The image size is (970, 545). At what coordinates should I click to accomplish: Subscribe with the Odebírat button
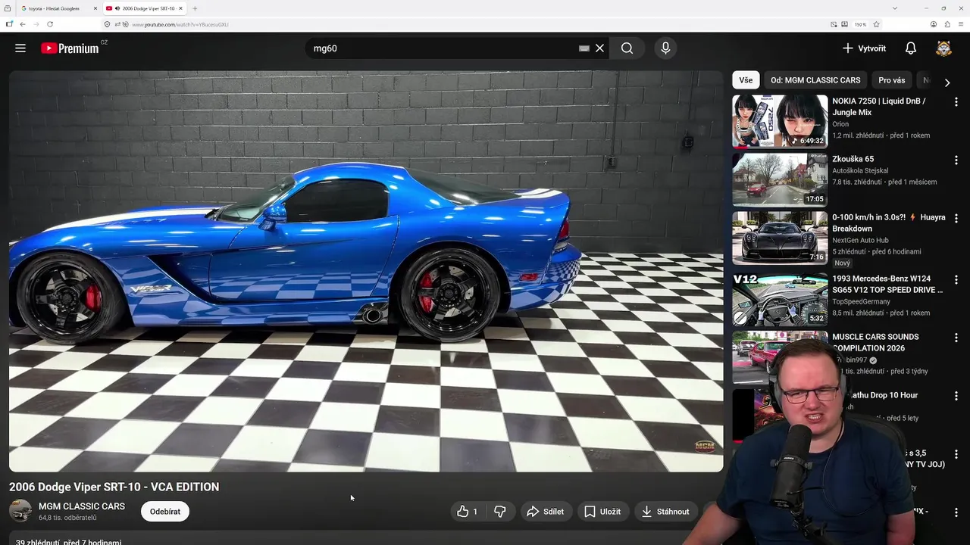[164, 512]
